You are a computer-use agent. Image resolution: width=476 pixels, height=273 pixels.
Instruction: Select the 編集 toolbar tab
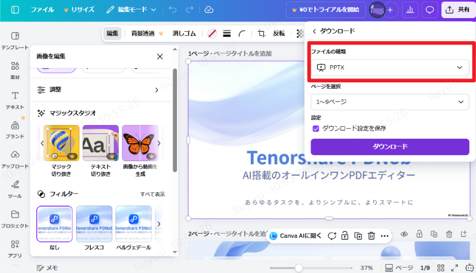(x=112, y=33)
